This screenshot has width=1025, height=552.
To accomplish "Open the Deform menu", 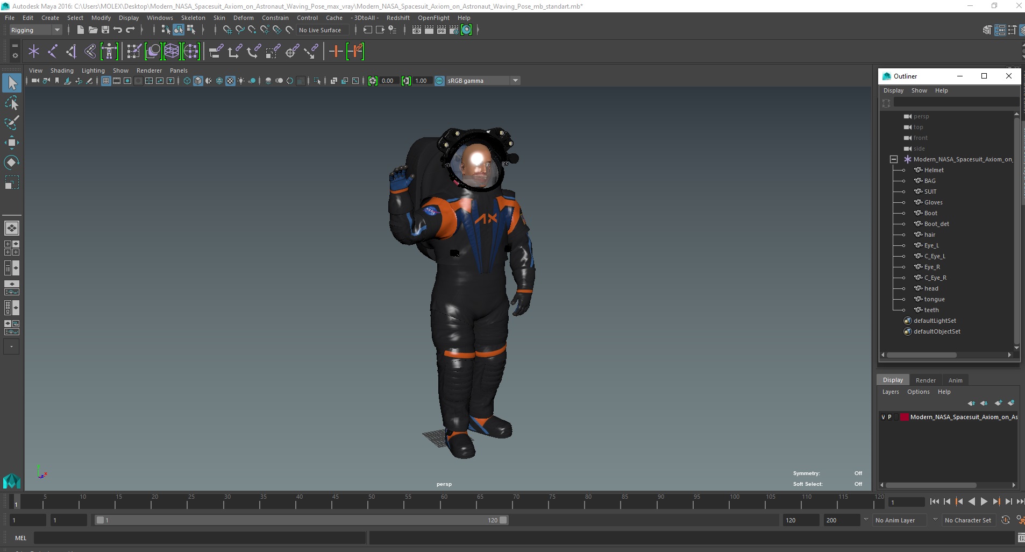I will 243,18.
